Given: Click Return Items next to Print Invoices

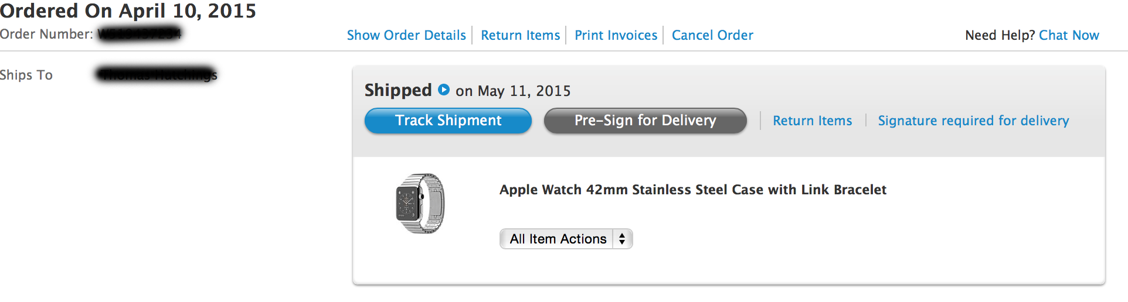Looking at the screenshot, I should point(520,35).
